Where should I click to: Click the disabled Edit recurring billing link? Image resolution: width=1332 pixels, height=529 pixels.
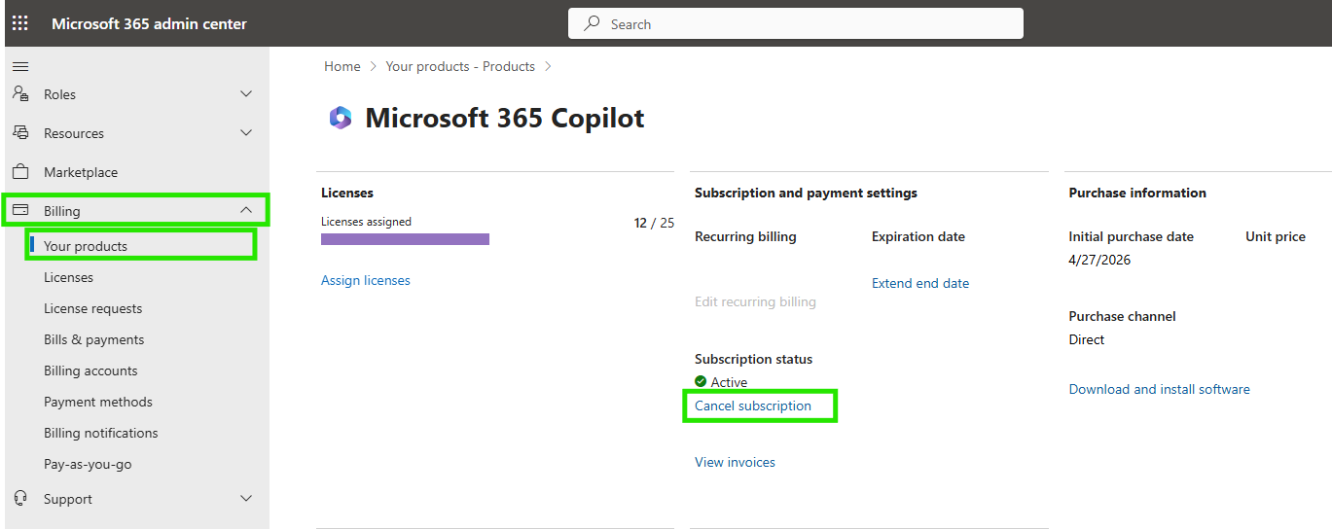pyautogui.click(x=755, y=301)
